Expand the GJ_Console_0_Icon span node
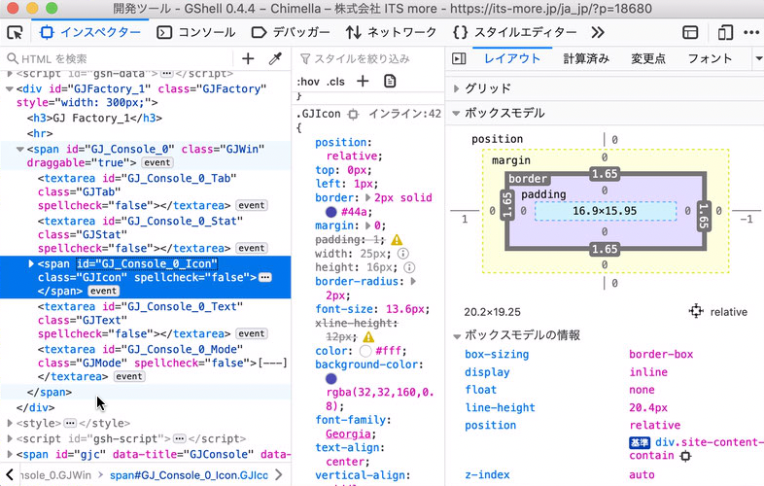Viewport: 764px width, 486px height. click(x=31, y=263)
